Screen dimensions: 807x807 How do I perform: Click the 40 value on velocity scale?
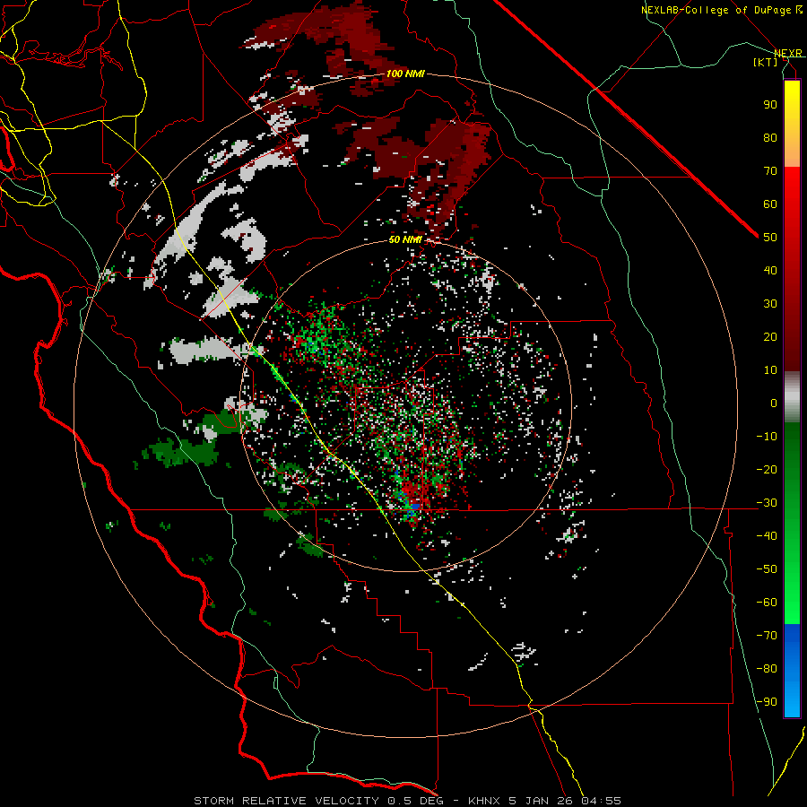[770, 271]
